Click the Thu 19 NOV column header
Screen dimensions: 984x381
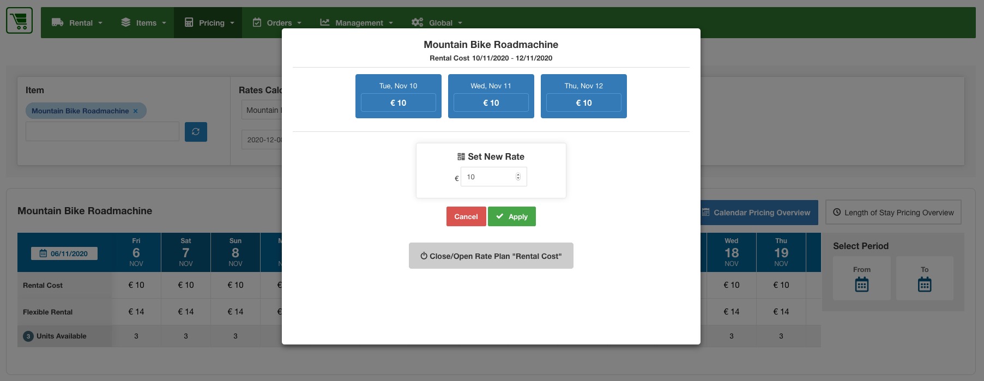(x=781, y=252)
